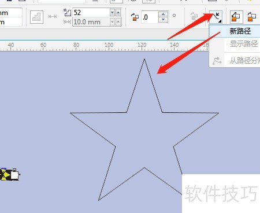Click the blend direction rotate icon
The image size is (260, 213).
tap(135, 17)
